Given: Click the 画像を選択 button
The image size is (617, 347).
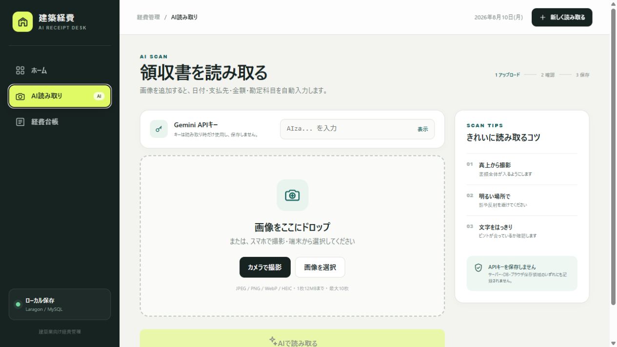Looking at the screenshot, I should click(x=320, y=267).
